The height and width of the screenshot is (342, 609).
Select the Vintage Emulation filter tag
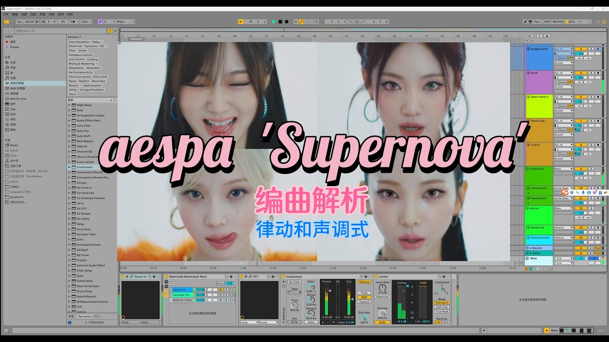[x=92, y=90]
